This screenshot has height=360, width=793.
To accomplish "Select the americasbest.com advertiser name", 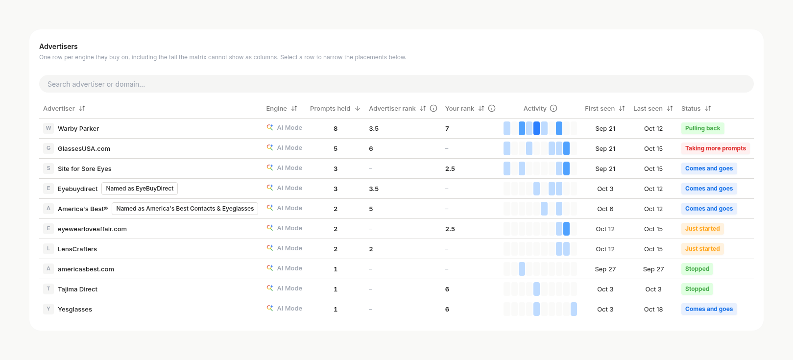I will (x=86, y=269).
